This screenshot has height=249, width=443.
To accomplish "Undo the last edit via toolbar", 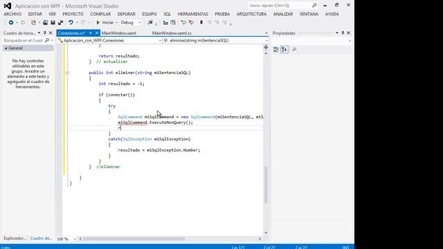I will 71,22.
